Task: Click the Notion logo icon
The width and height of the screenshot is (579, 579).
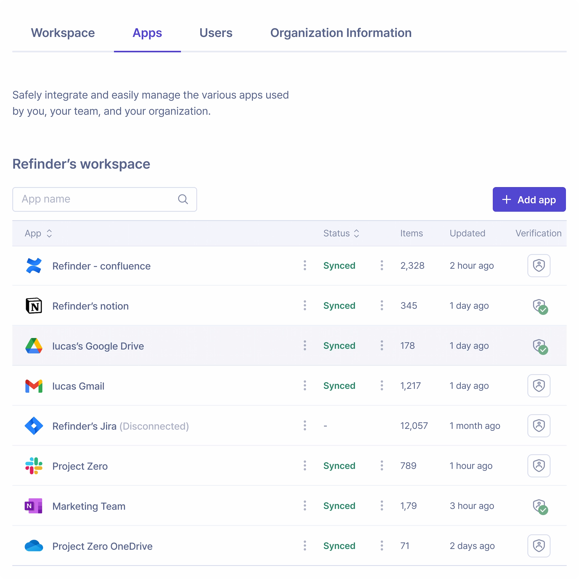Action: coord(34,306)
